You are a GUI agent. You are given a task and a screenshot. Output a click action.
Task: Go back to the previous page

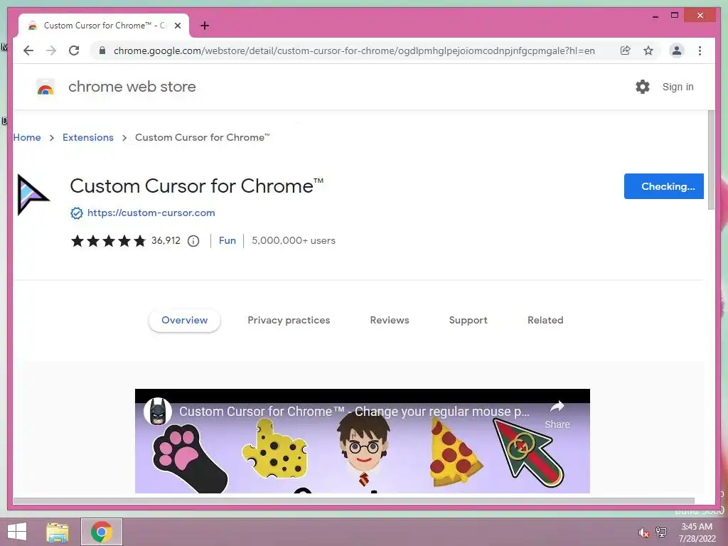coord(28,50)
